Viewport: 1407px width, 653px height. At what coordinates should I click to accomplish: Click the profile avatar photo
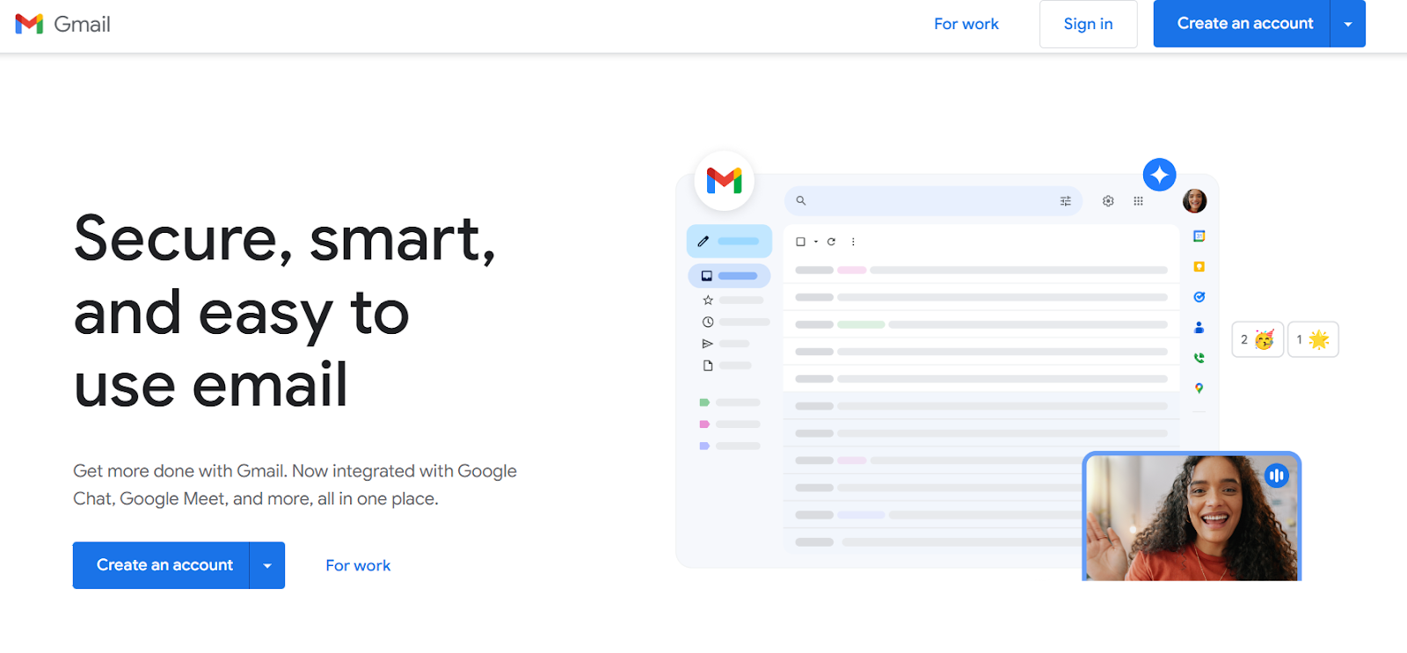(x=1194, y=201)
